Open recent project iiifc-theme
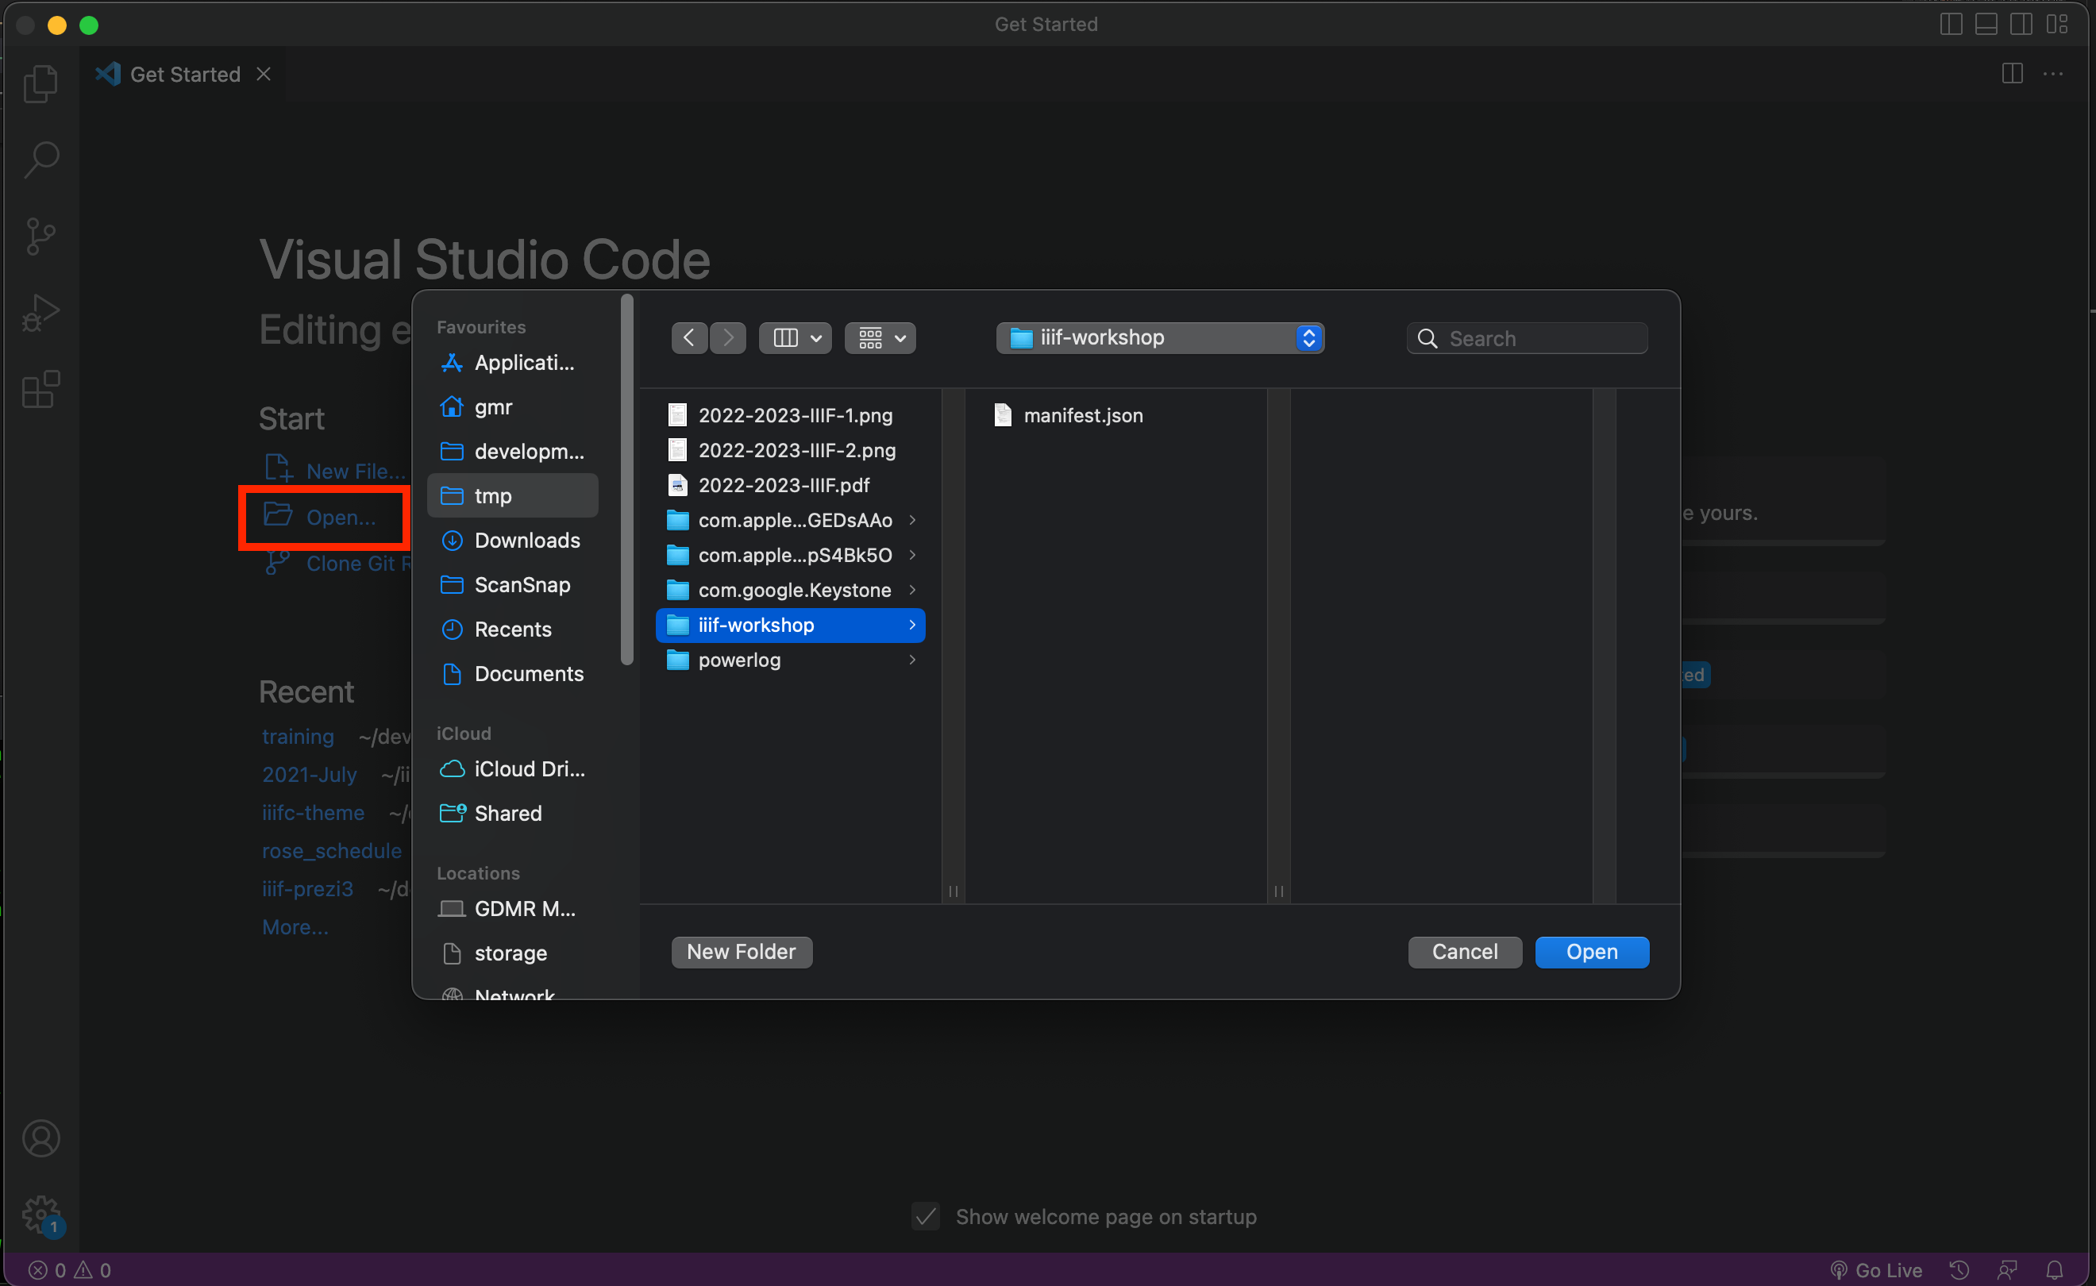The width and height of the screenshot is (2096, 1286). pos(313,813)
